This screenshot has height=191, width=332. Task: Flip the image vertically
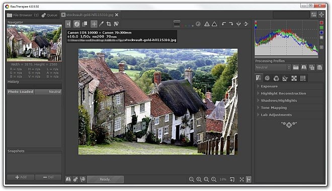246,24
